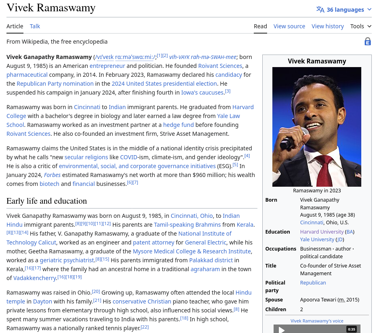Click the Early life and education heading
Image resolution: width=373 pixels, height=333 pixels.
coord(46,201)
